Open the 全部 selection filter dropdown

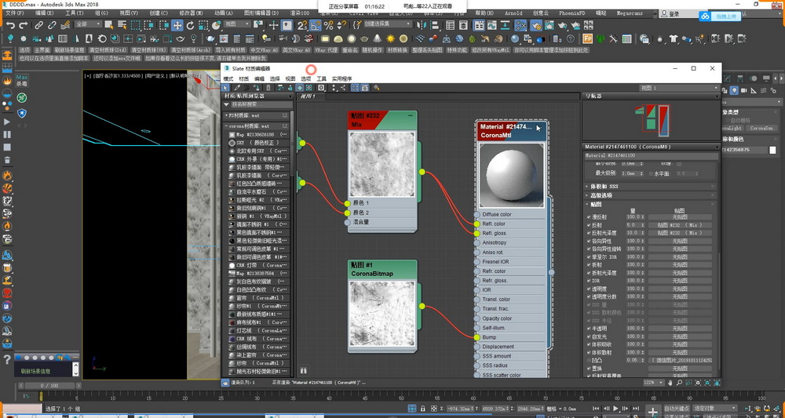click(88, 24)
